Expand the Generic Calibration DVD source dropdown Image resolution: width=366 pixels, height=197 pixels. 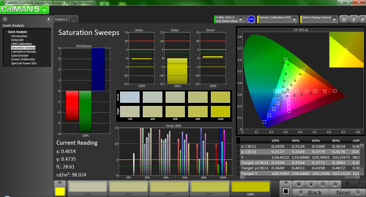point(294,19)
